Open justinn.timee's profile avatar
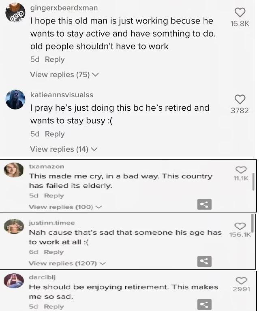Viewport: 259px width, 311px height. 14,226
